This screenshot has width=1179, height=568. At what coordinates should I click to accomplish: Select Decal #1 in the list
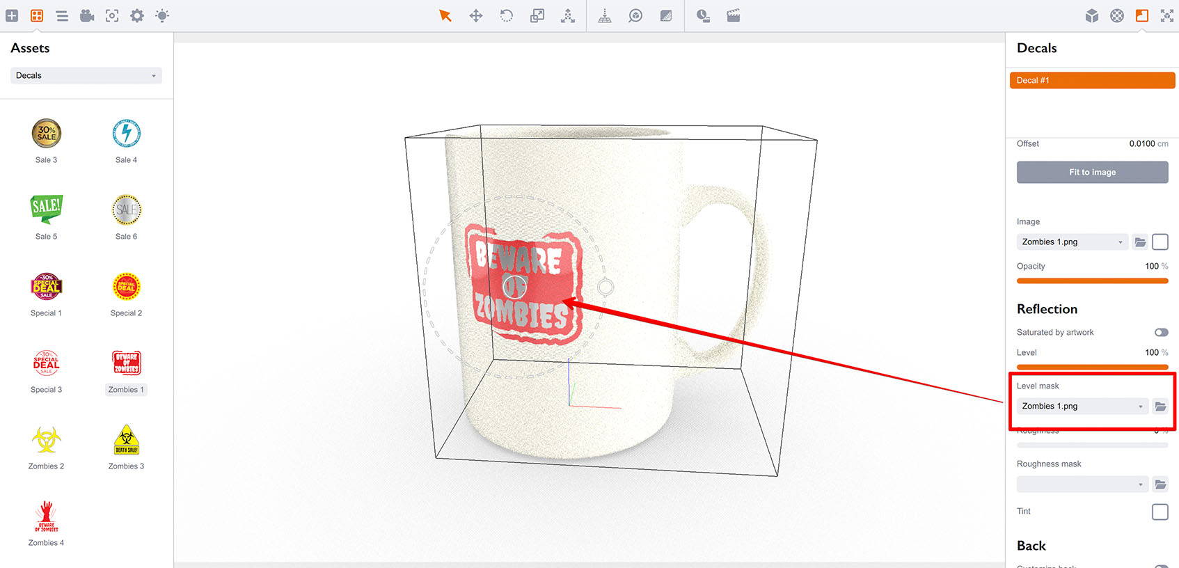pyautogui.click(x=1092, y=81)
